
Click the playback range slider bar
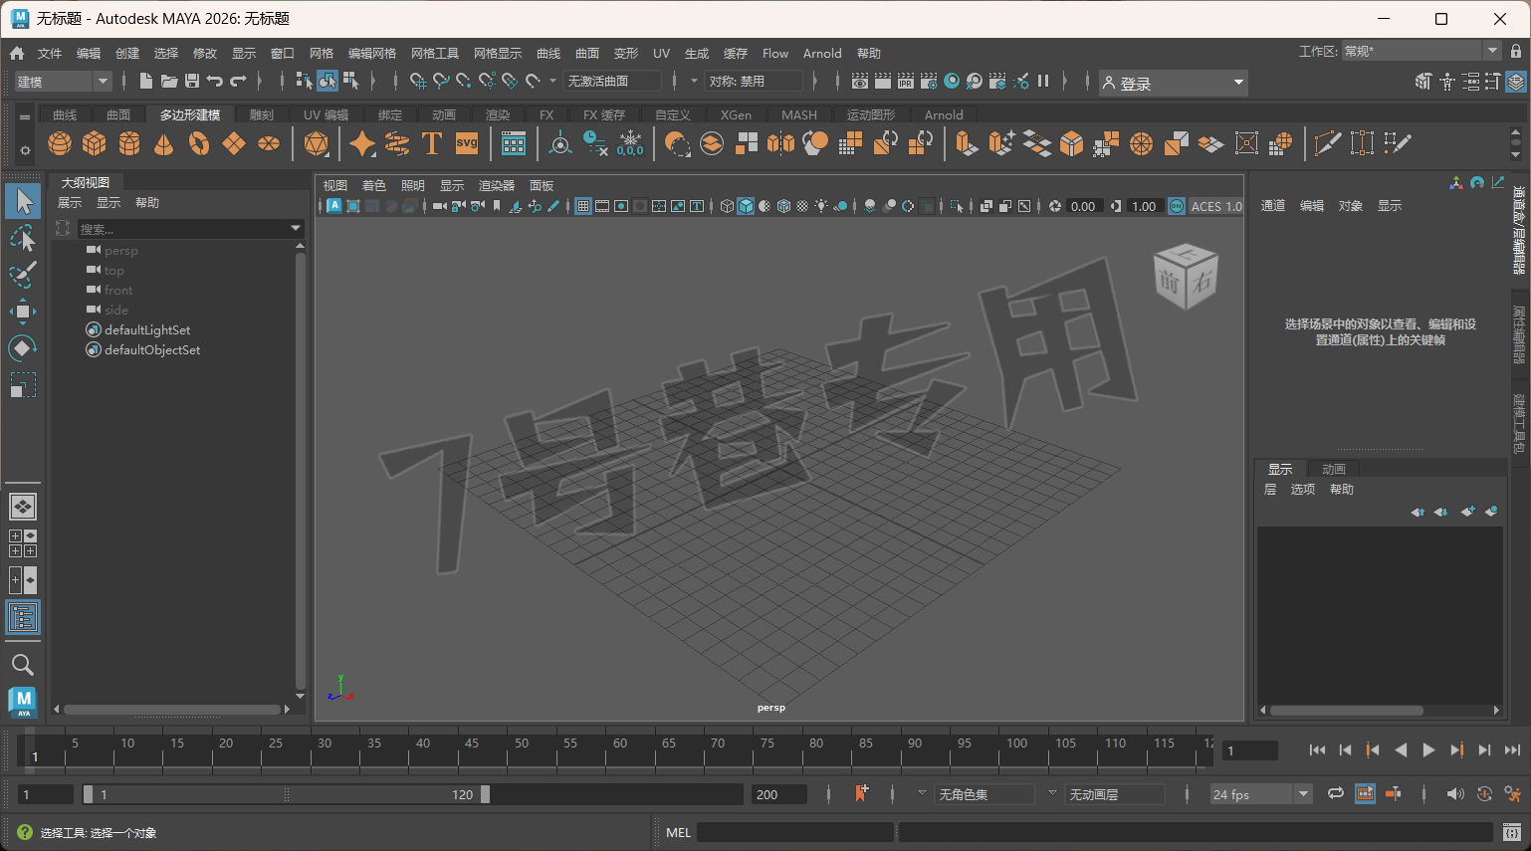point(286,794)
